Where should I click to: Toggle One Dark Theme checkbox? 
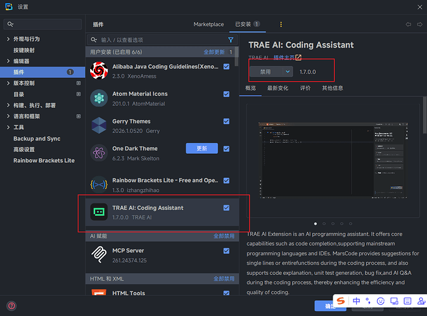click(226, 149)
